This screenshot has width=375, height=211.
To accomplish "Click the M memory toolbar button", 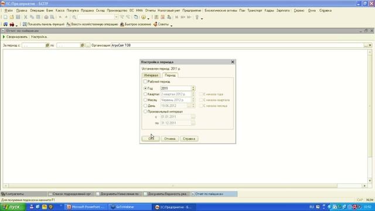I will tap(177, 17).
